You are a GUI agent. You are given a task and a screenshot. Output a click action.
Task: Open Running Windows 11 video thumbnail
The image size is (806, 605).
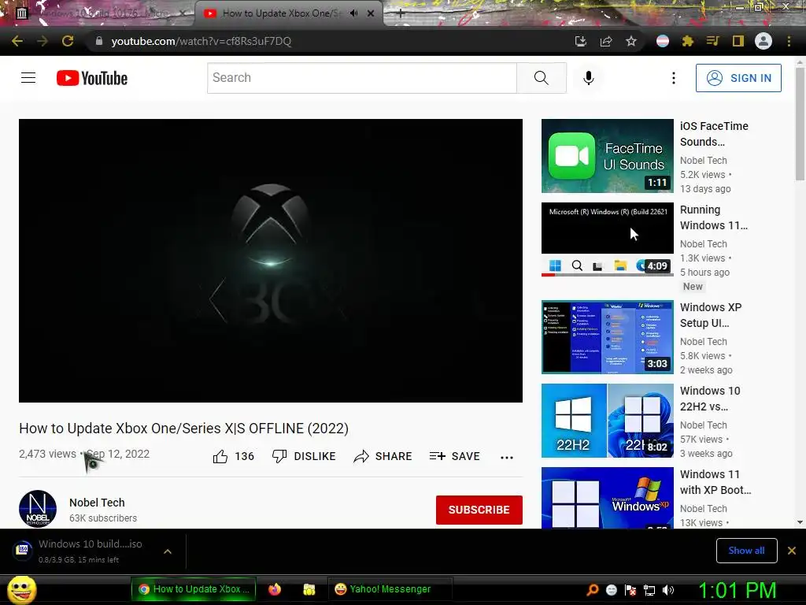(608, 239)
